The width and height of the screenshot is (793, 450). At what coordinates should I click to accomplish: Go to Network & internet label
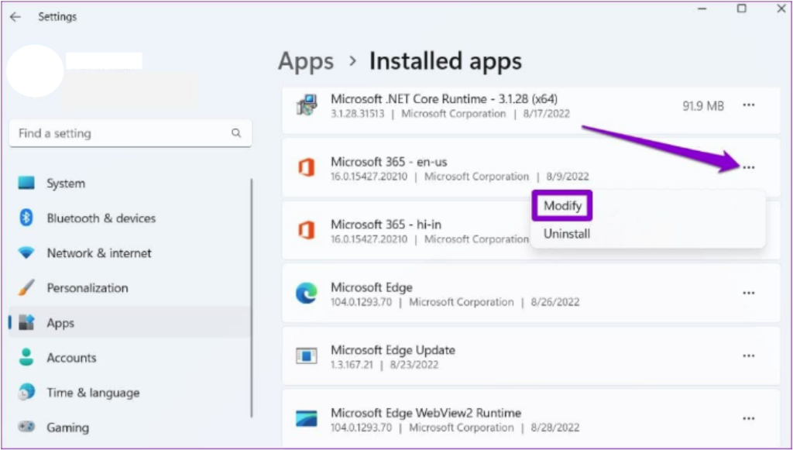point(99,252)
